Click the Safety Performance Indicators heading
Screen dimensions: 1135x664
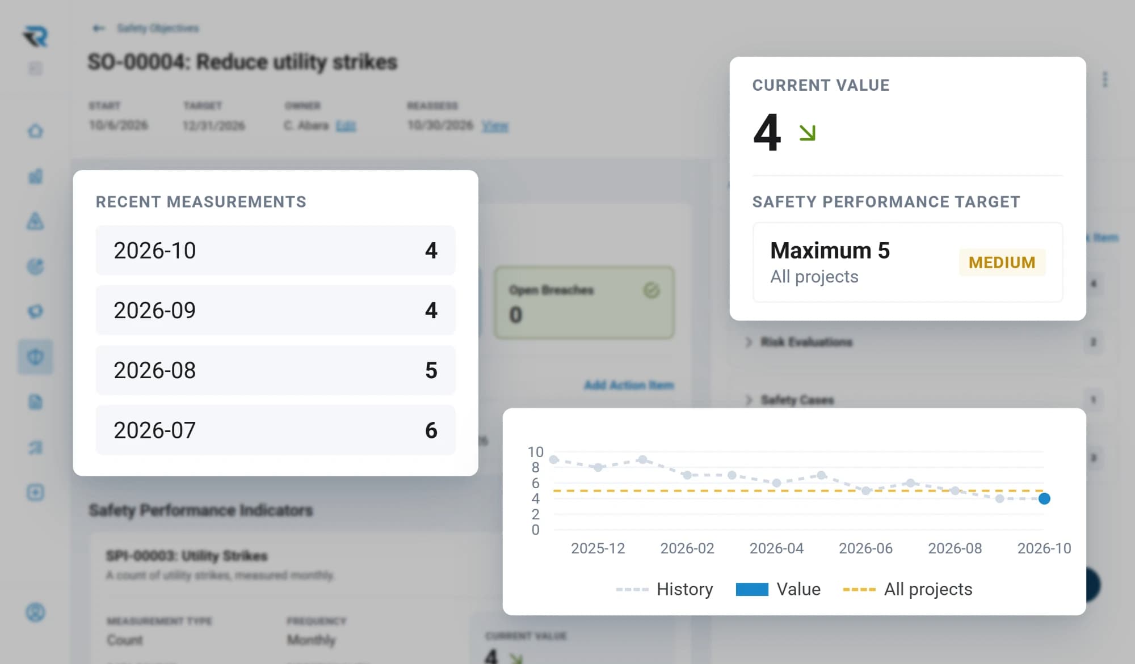click(x=201, y=510)
